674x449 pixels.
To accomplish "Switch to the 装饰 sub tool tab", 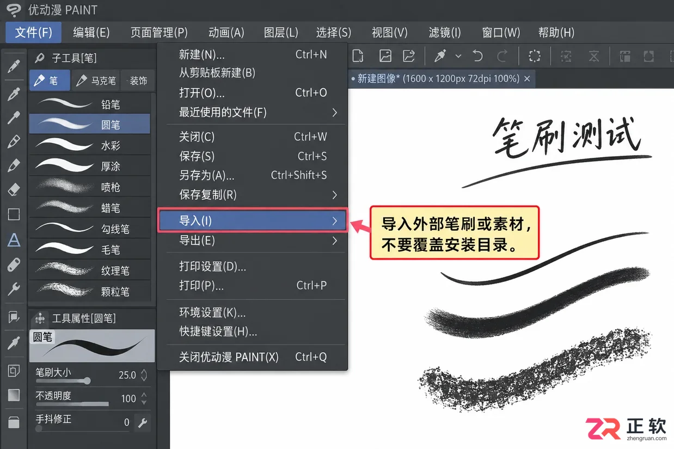I will pos(138,81).
